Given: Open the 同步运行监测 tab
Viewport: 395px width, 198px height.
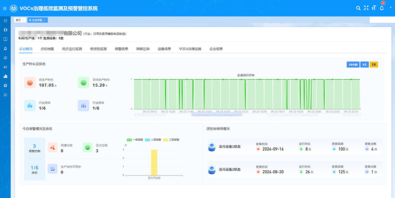Looking at the screenshot, I should (x=72, y=49).
